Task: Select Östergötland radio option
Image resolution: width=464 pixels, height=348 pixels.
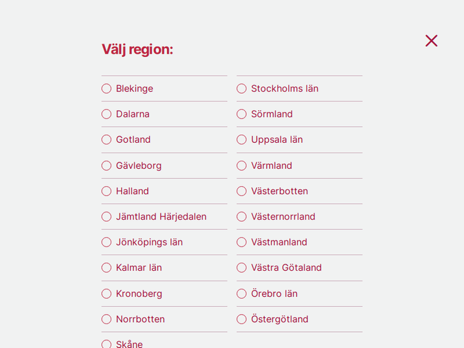Action: tap(241, 319)
